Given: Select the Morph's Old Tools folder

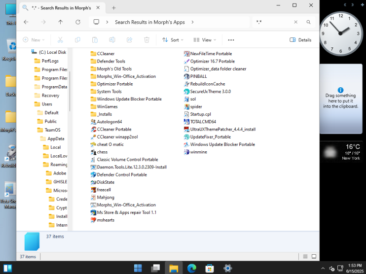Looking at the screenshot, I should 111,69.
